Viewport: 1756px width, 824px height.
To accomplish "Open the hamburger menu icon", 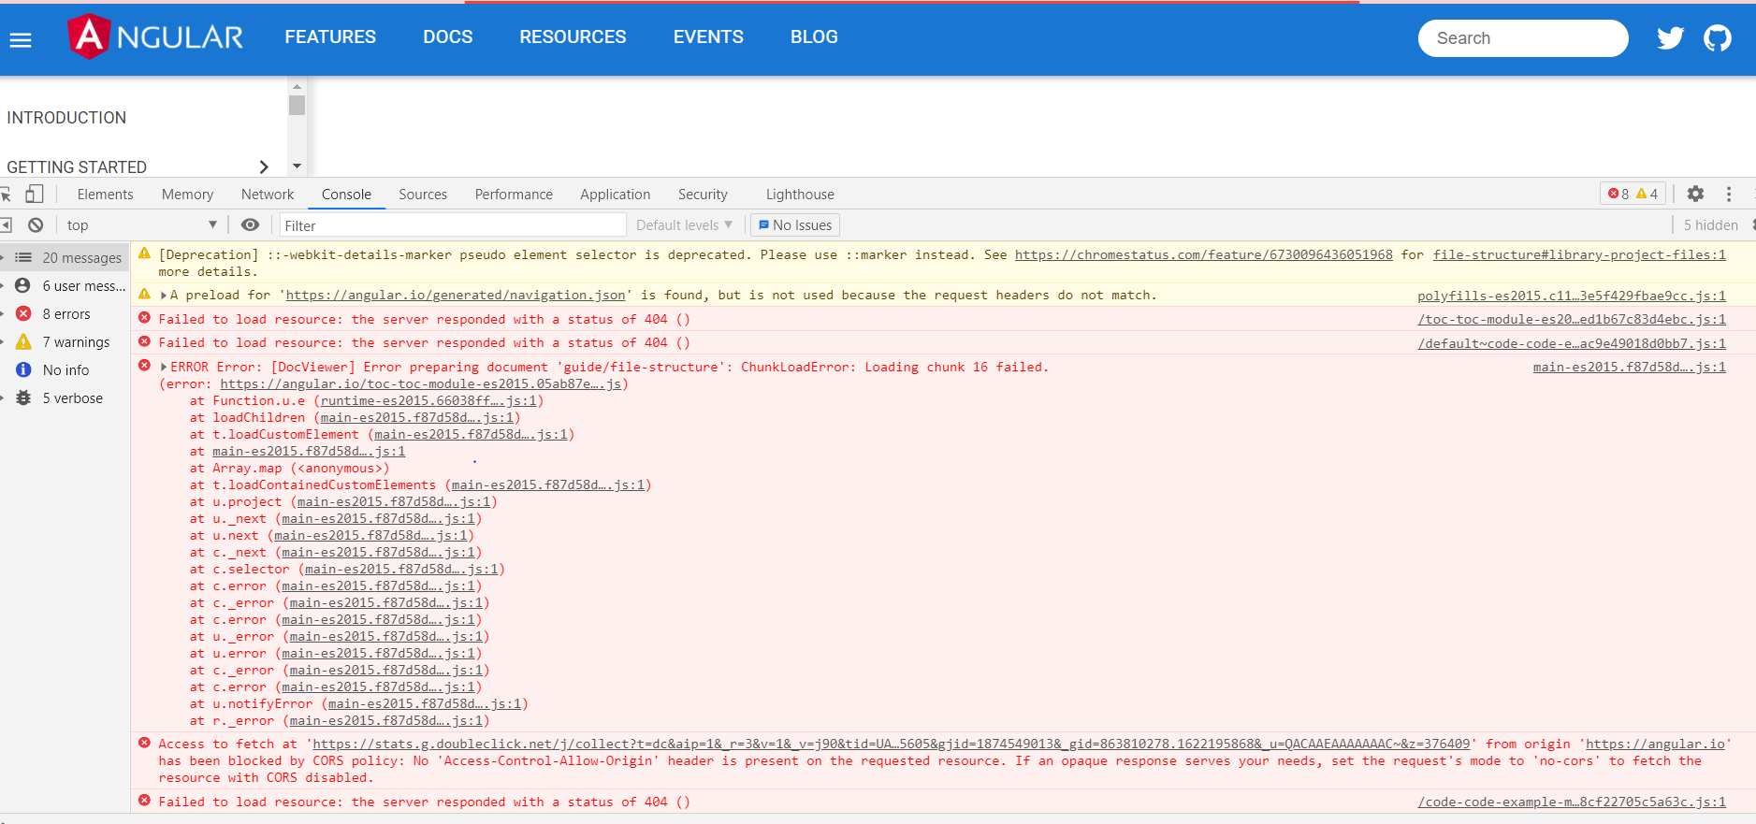I will [x=21, y=39].
